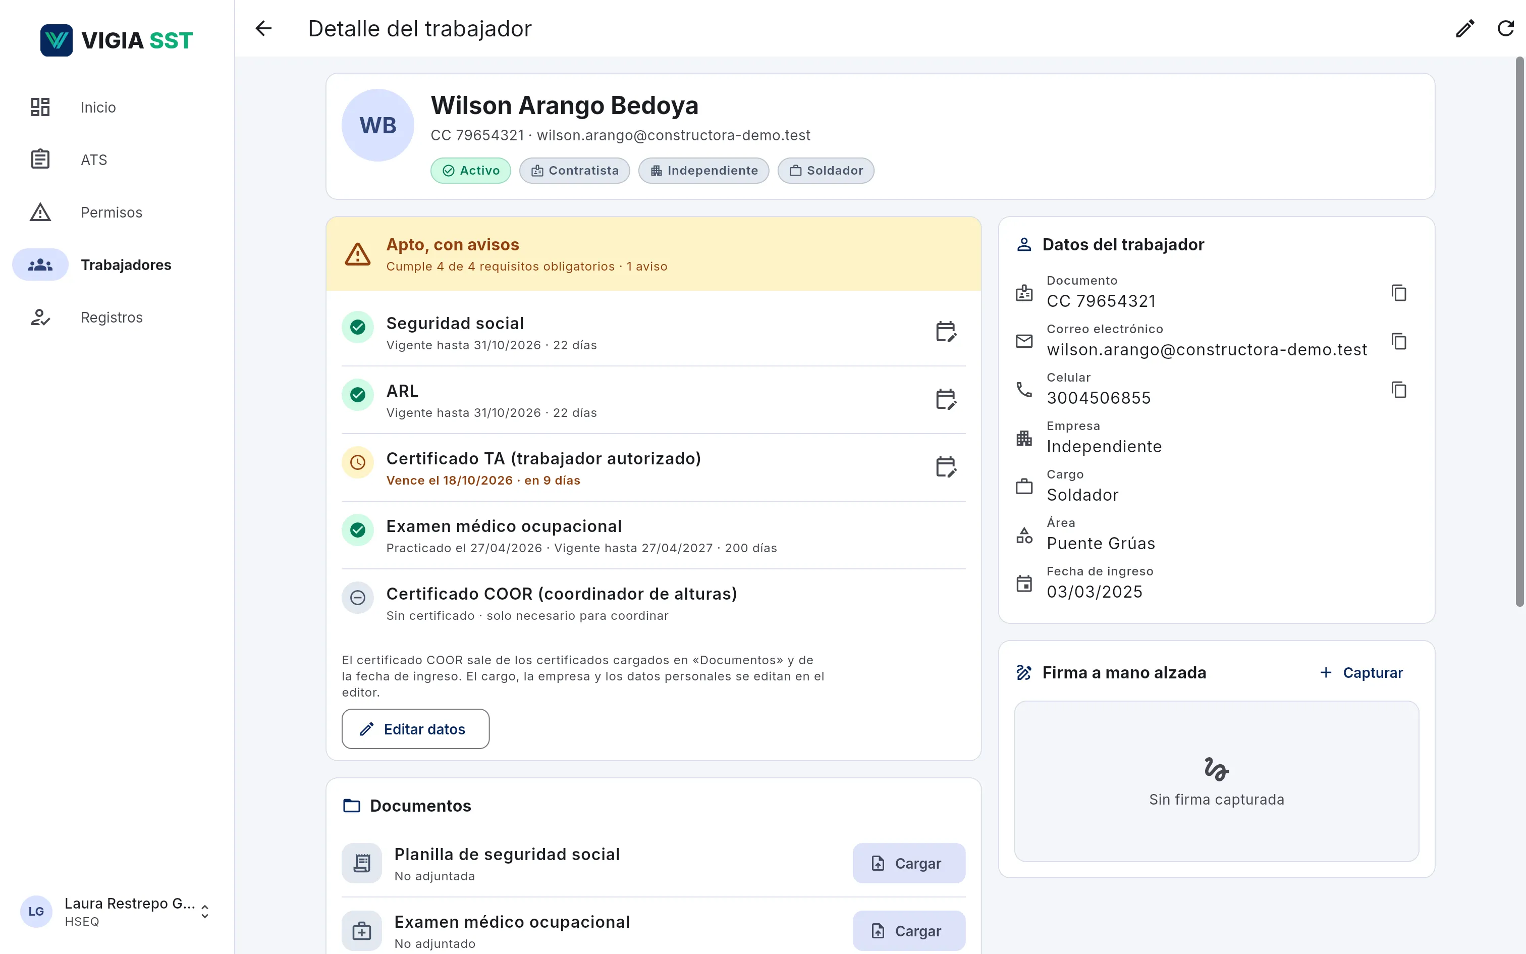The width and height of the screenshot is (1526, 954).
Task: Click the Datos del trabajador person icon
Action: tap(1024, 245)
